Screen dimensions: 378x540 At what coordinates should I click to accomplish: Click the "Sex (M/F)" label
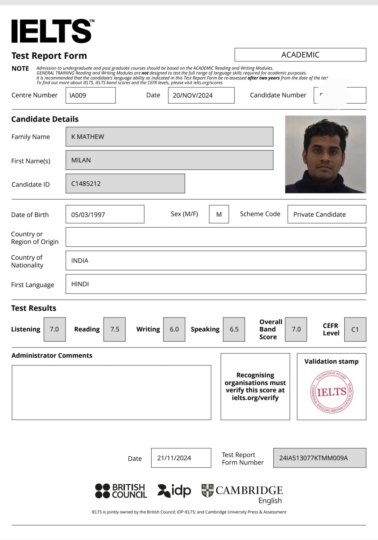point(184,214)
